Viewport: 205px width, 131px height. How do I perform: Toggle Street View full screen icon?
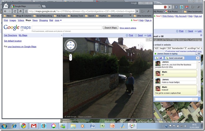(148, 39)
